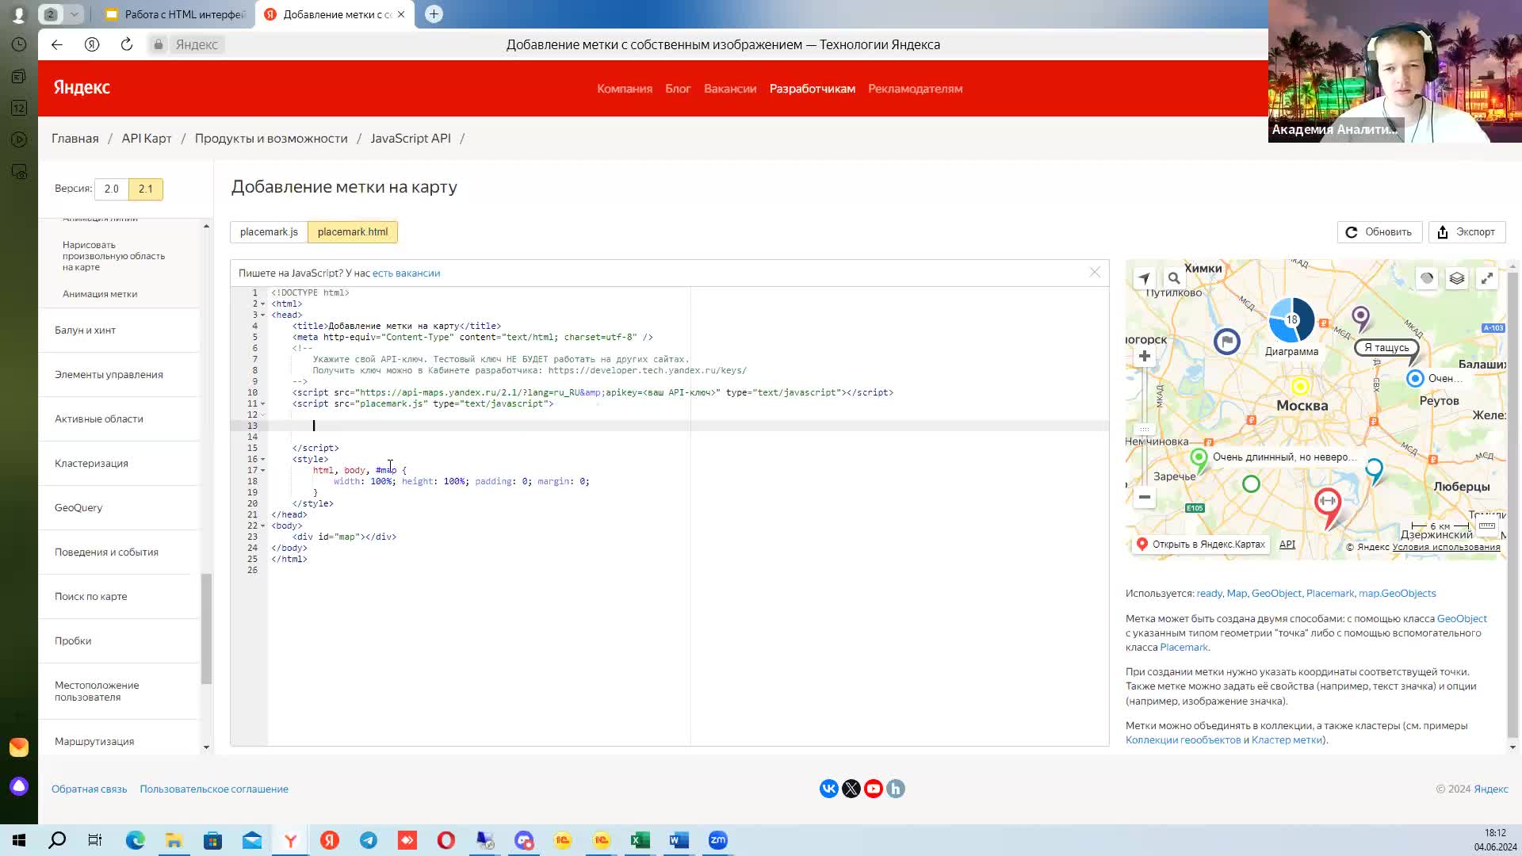Select API version 2.0
This screenshot has height=856, width=1522.
tap(111, 189)
